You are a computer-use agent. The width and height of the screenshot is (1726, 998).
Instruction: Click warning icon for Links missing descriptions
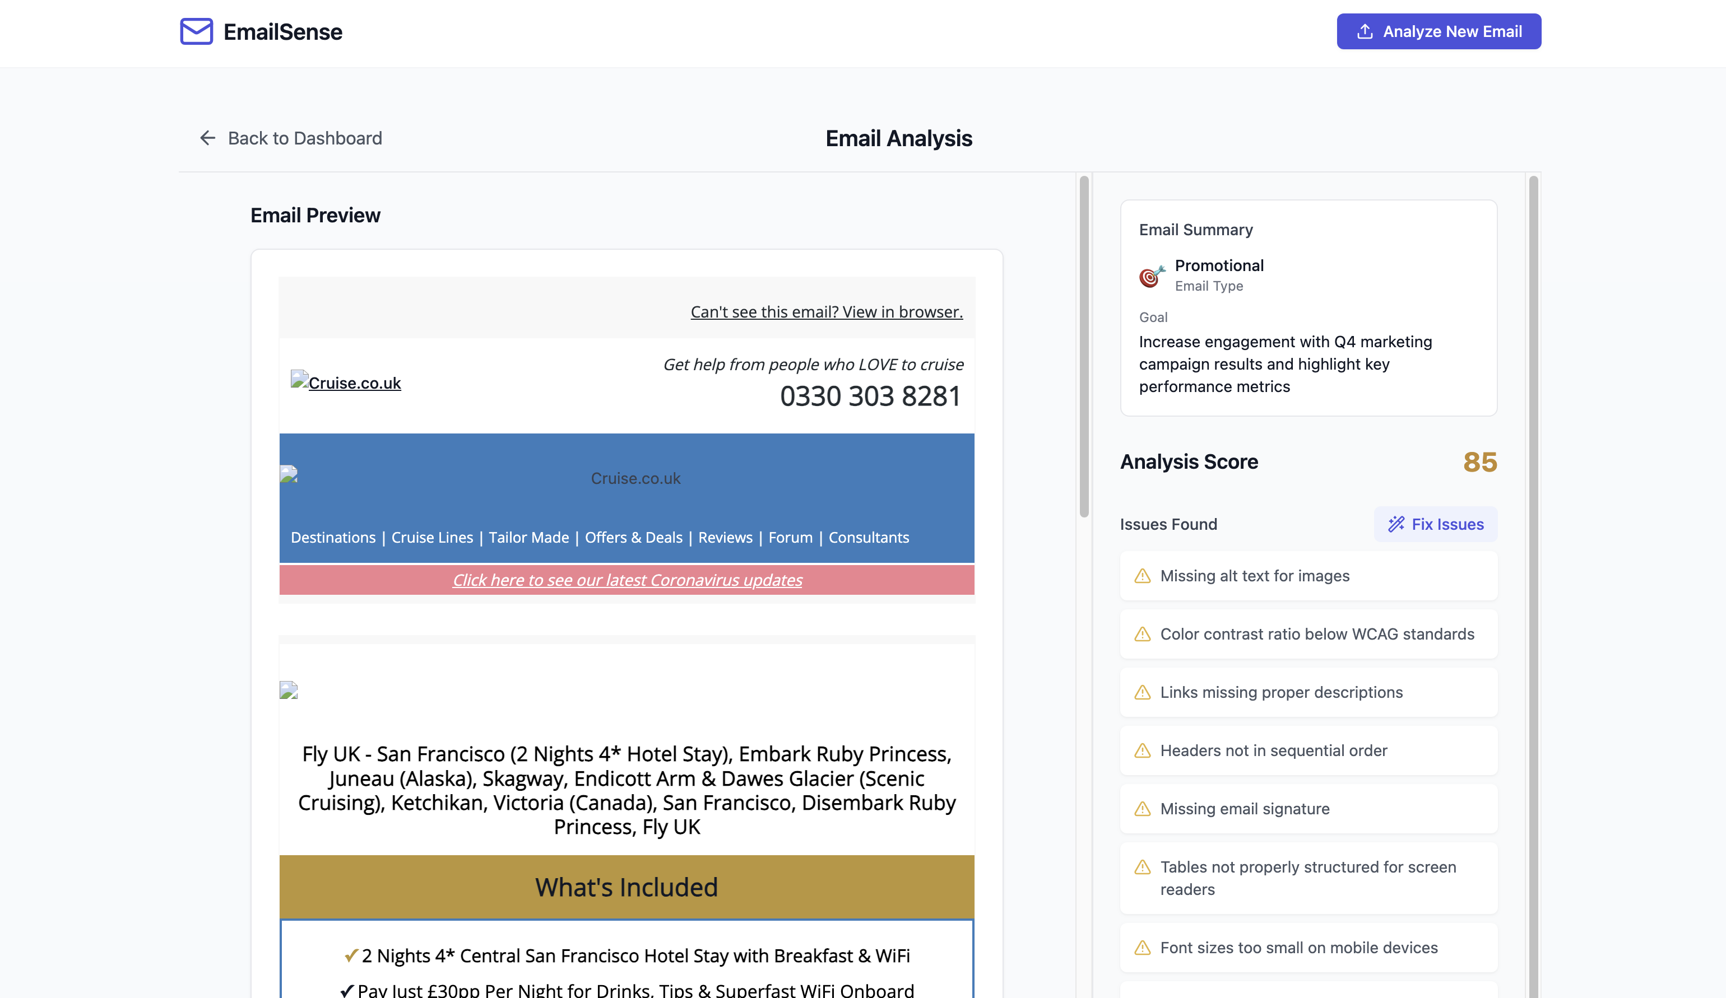click(1143, 692)
